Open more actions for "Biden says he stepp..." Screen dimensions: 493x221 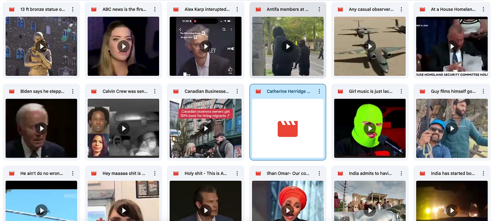[x=73, y=91]
